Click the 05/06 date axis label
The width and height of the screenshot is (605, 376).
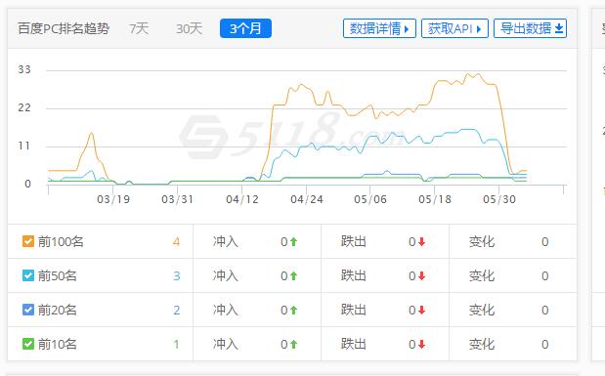coord(370,199)
